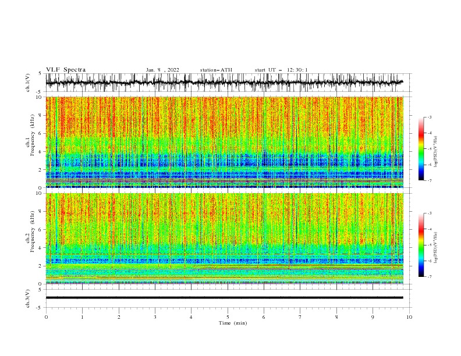This screenshot has width=461, height=356.
Task: Click the ch.1 voltage waveform trace
Action: point(224,83)
